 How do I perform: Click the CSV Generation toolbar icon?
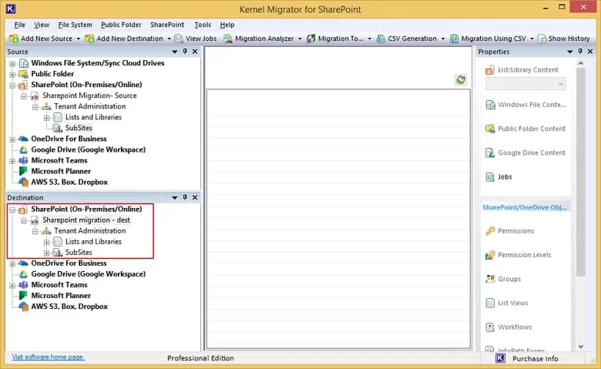click(x=381, y=39)
